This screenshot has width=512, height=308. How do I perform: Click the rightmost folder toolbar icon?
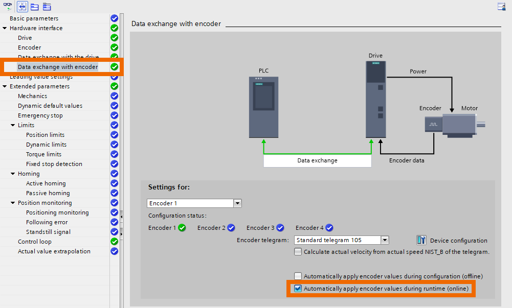(x=47, y=7)
